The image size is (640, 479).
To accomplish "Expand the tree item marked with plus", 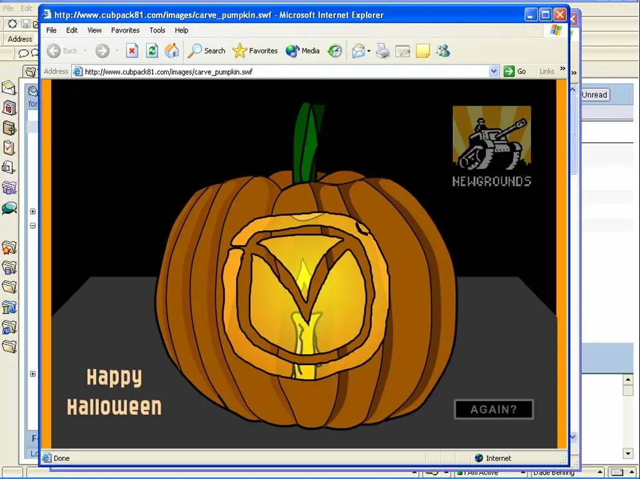I will (x=32, y=210).
